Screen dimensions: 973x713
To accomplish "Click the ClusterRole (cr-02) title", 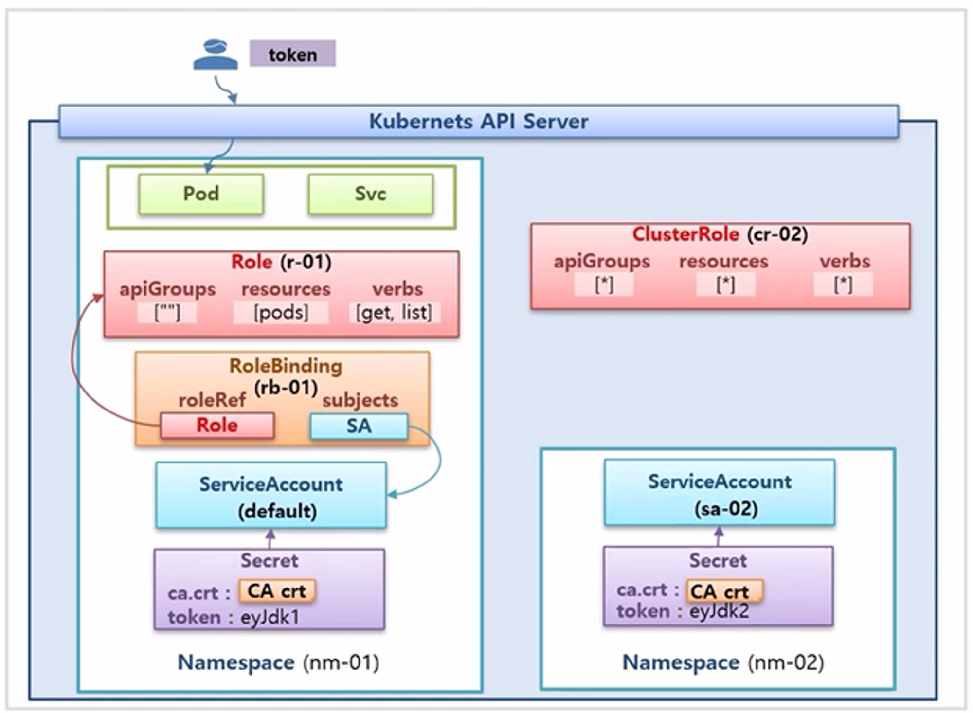I will (x=720, y=234).
